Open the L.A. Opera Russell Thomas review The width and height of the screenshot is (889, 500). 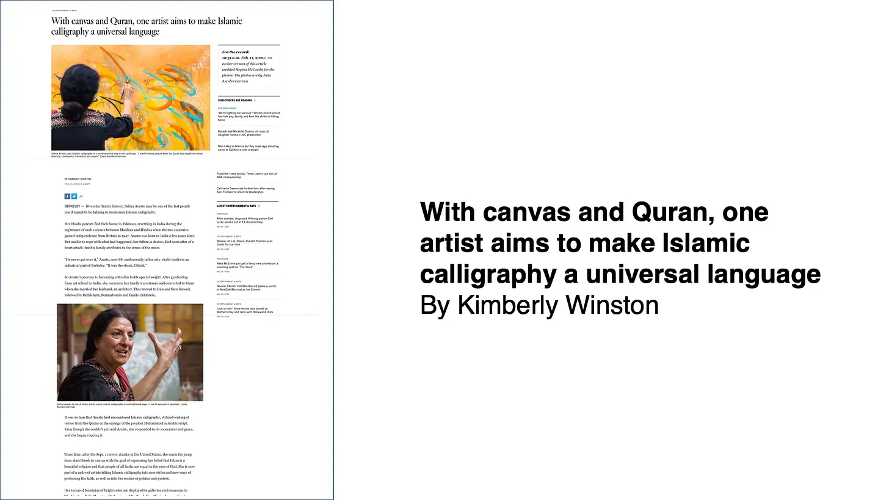[244, 242]
